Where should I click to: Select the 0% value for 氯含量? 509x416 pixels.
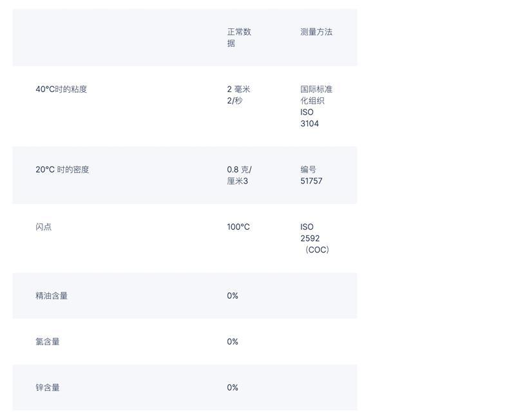(x=233, y=341)
